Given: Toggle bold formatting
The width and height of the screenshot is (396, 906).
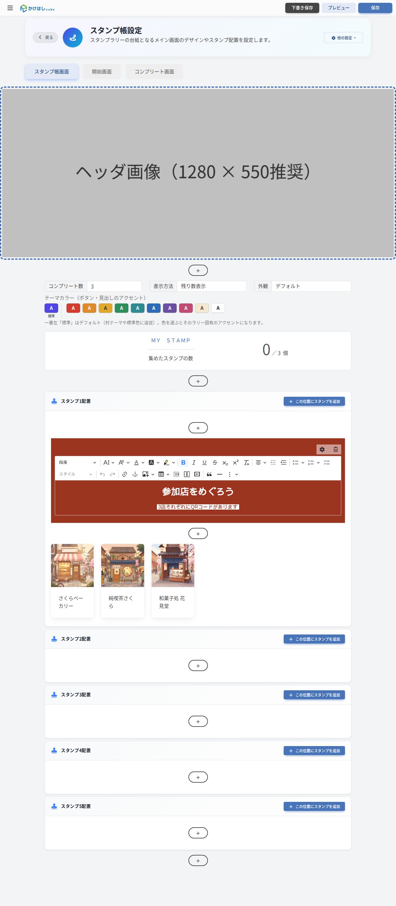Looking at the screenshot, I should coord(183,462).
